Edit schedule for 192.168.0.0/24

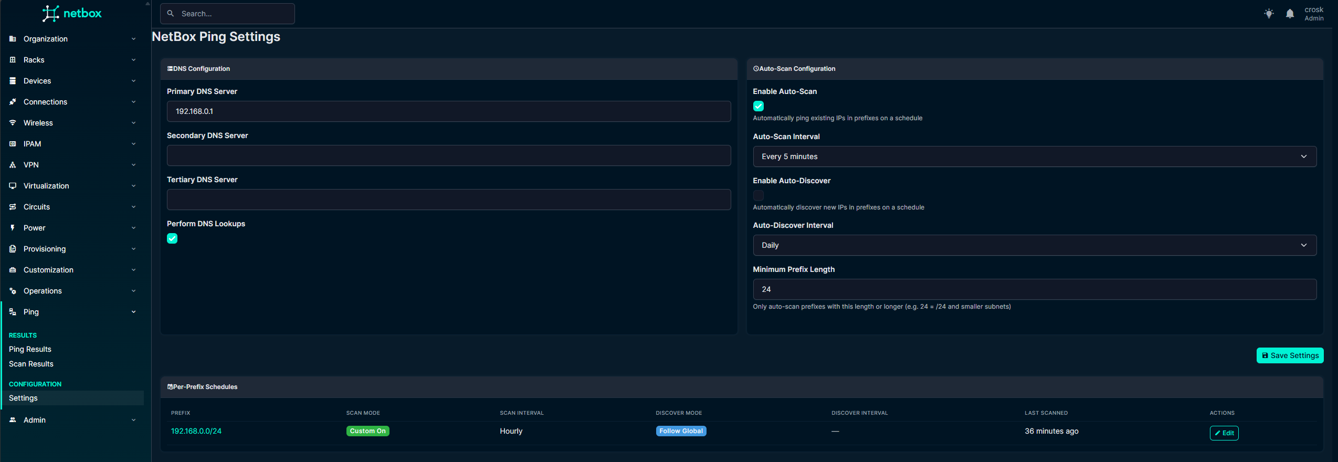point(1224,433)
